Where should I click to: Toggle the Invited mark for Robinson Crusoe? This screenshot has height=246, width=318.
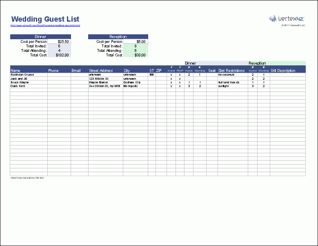click(171, 75)
